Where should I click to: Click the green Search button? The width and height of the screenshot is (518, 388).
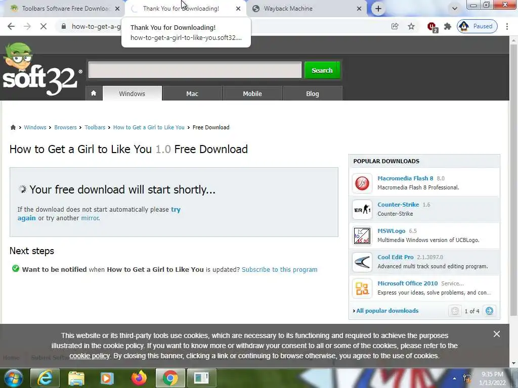322,70
